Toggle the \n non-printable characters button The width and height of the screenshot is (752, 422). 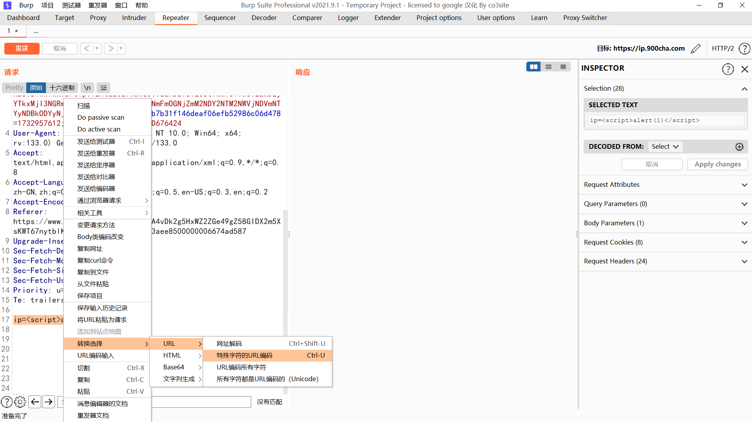point(87,88)
